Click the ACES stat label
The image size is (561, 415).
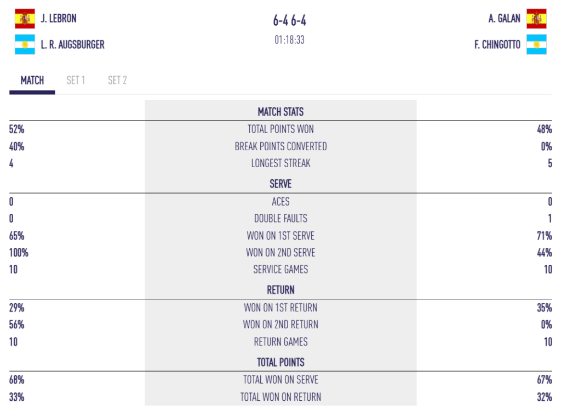tap(280, 202)
